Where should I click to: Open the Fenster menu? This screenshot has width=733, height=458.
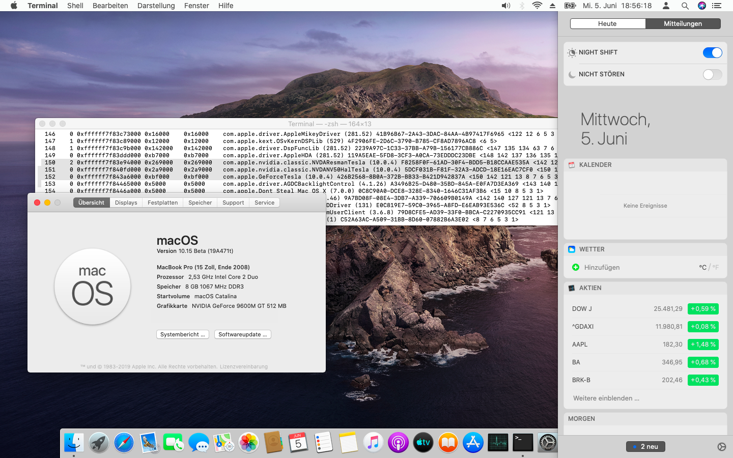pyautogui.click(x=196, y=6)
